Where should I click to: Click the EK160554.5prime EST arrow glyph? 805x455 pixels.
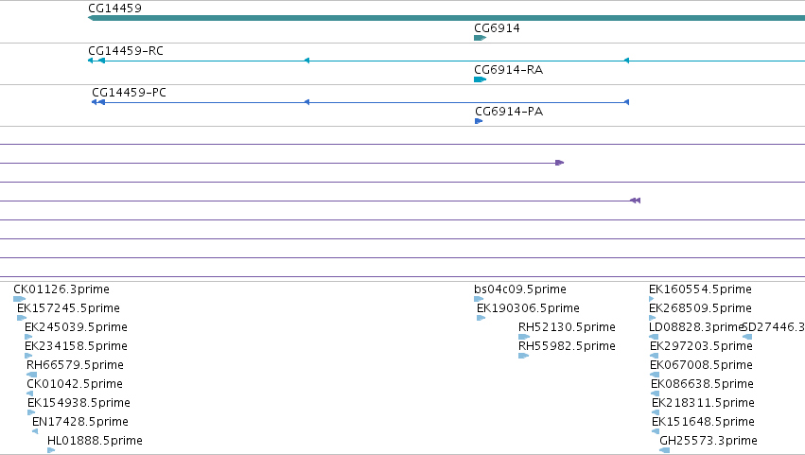652,299
